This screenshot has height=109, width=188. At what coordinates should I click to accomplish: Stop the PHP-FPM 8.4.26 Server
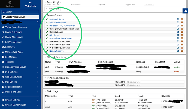182,45
